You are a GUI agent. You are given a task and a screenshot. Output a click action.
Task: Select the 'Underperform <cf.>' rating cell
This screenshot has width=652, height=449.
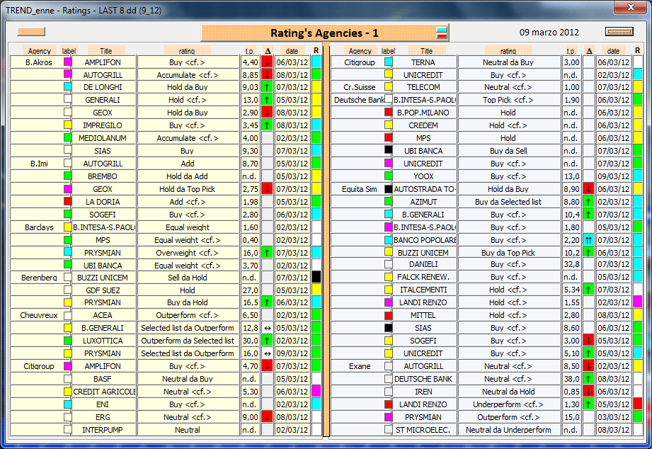pos(508,404)
